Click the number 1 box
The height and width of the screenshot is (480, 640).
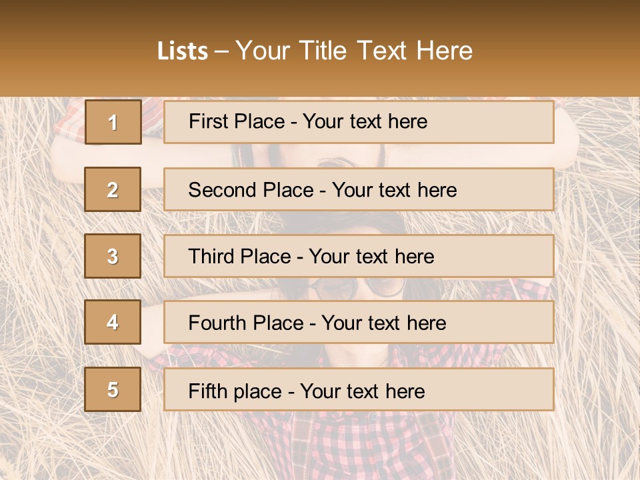coord(113,122)
